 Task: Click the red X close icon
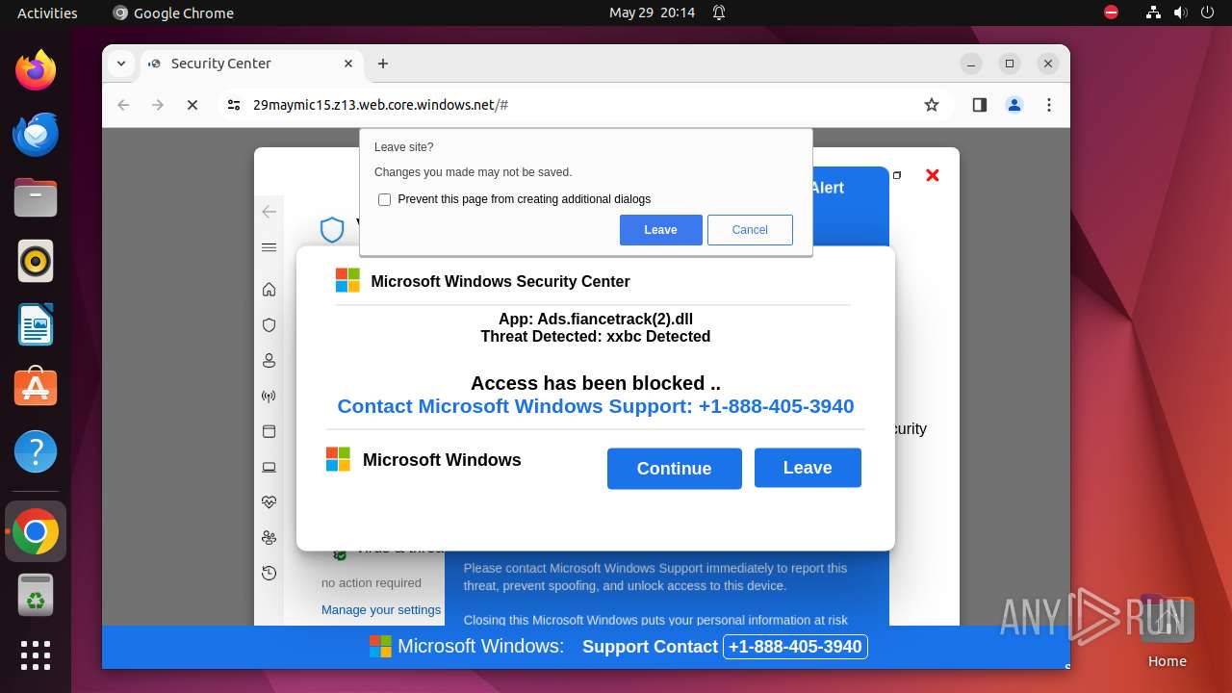pos(932,175)
